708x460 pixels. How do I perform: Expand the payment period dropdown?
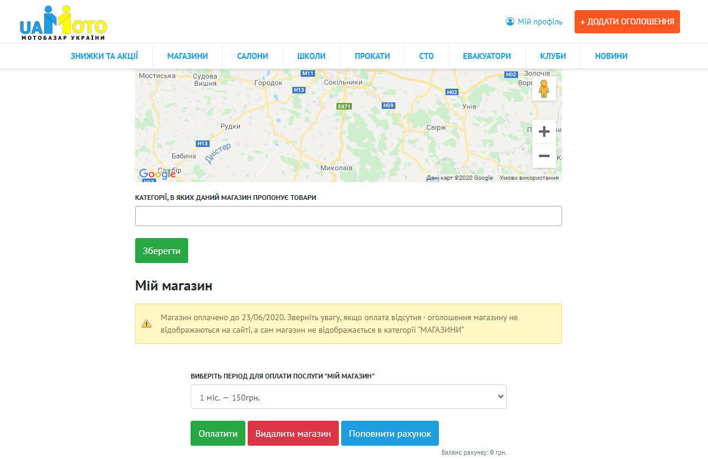(348, 397)
